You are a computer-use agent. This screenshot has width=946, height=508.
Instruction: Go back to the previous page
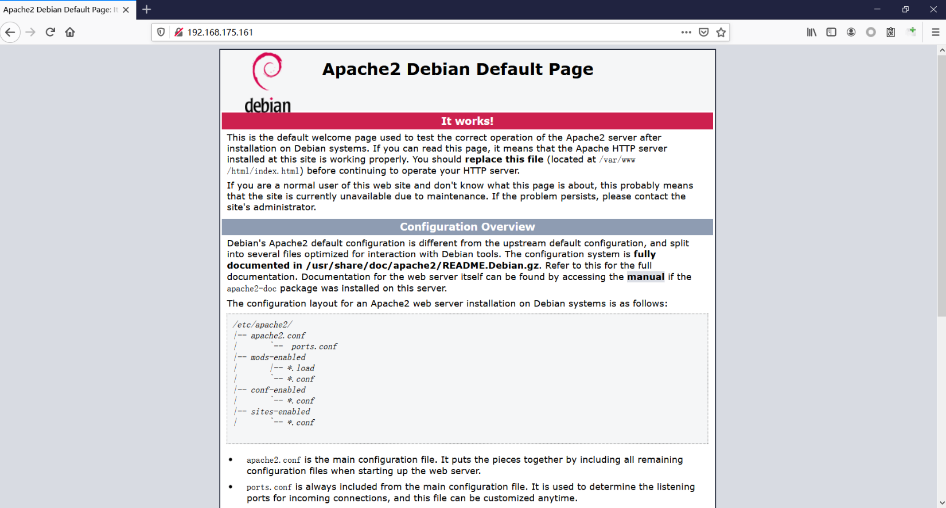pos(10,32)
